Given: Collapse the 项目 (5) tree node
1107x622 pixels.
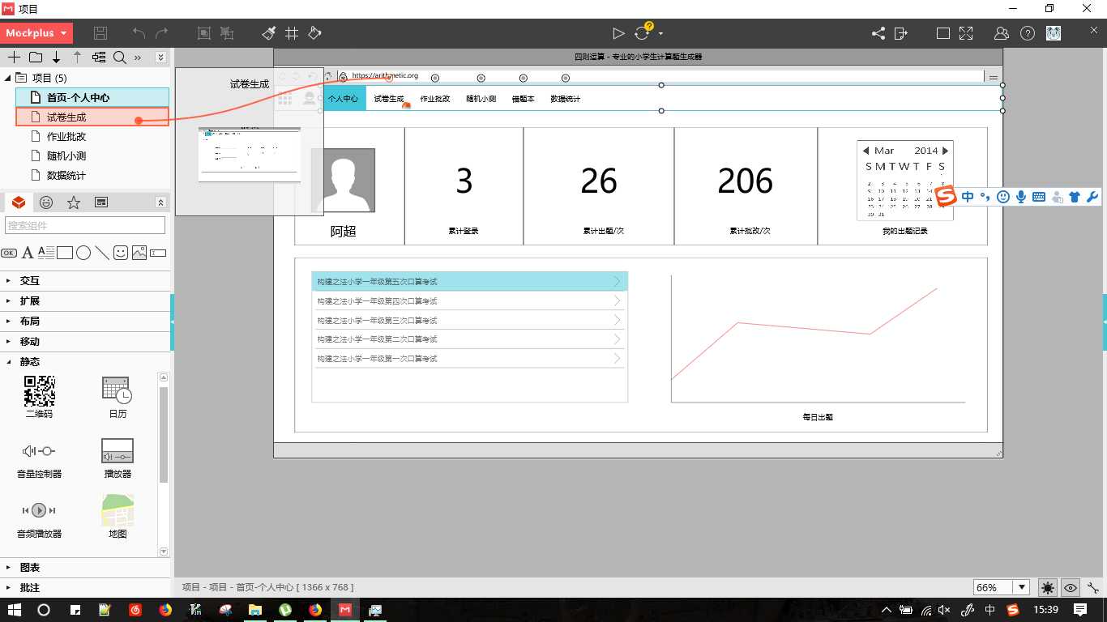Looking at the screenshot, I should (8, 78).
